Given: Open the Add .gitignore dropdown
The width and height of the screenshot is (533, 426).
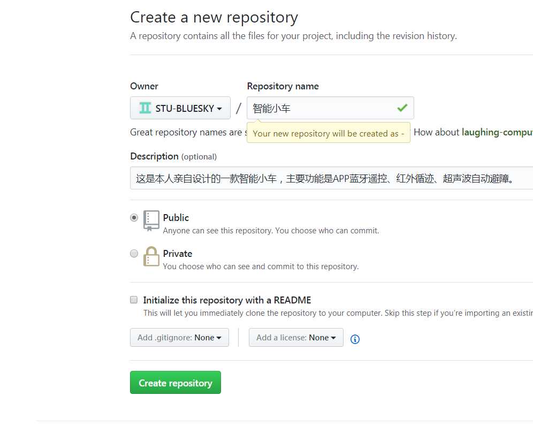Looking at the screenshot, I should pos(179,337).
